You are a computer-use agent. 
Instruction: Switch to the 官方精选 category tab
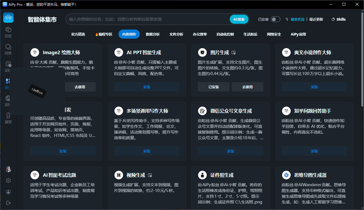pos(78,34)
